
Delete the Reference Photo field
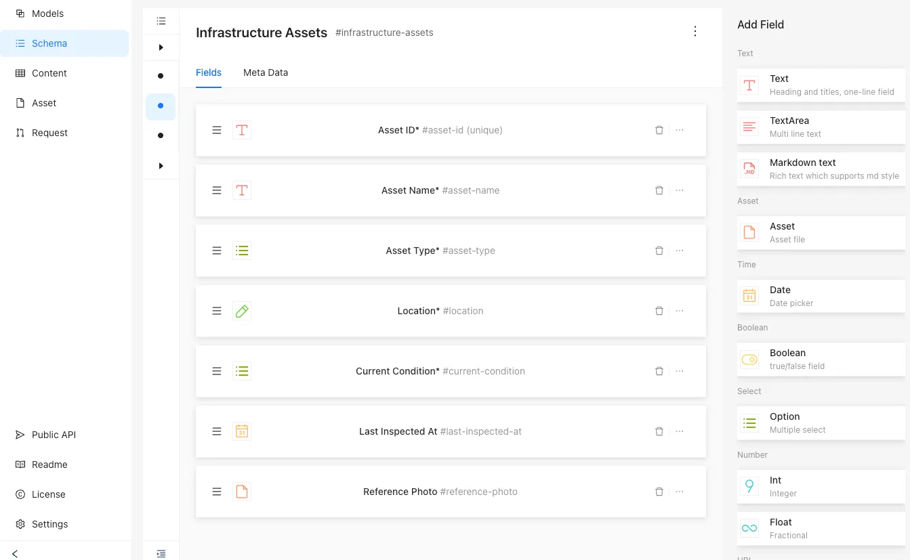pyautogui.click(x=659, y=492)
